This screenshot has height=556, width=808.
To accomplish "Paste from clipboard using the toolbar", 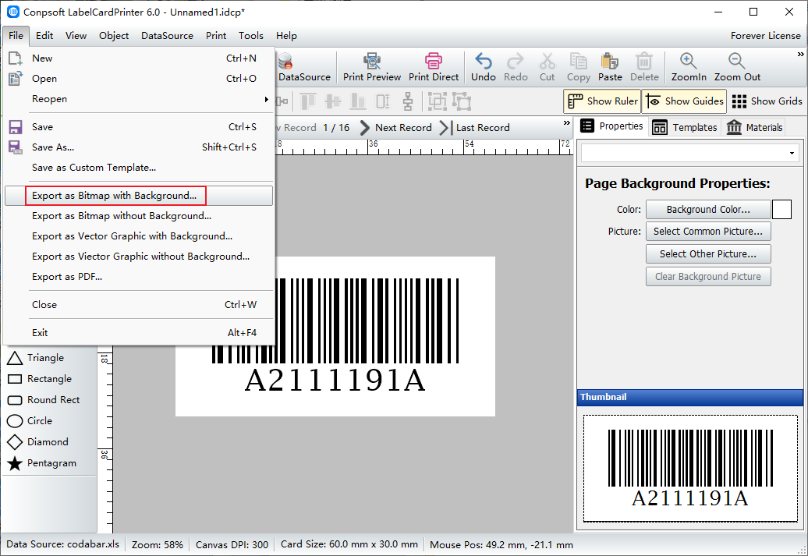I will pyautogui.click(x=610, y=67).
